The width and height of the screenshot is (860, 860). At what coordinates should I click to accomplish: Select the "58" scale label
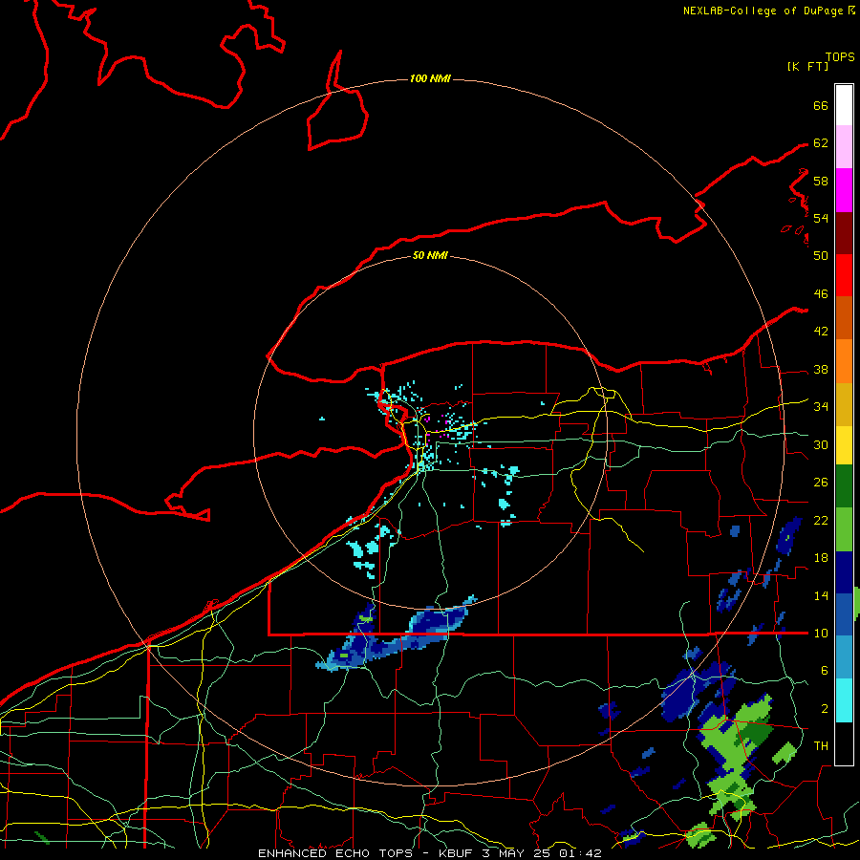click(821, 181)
